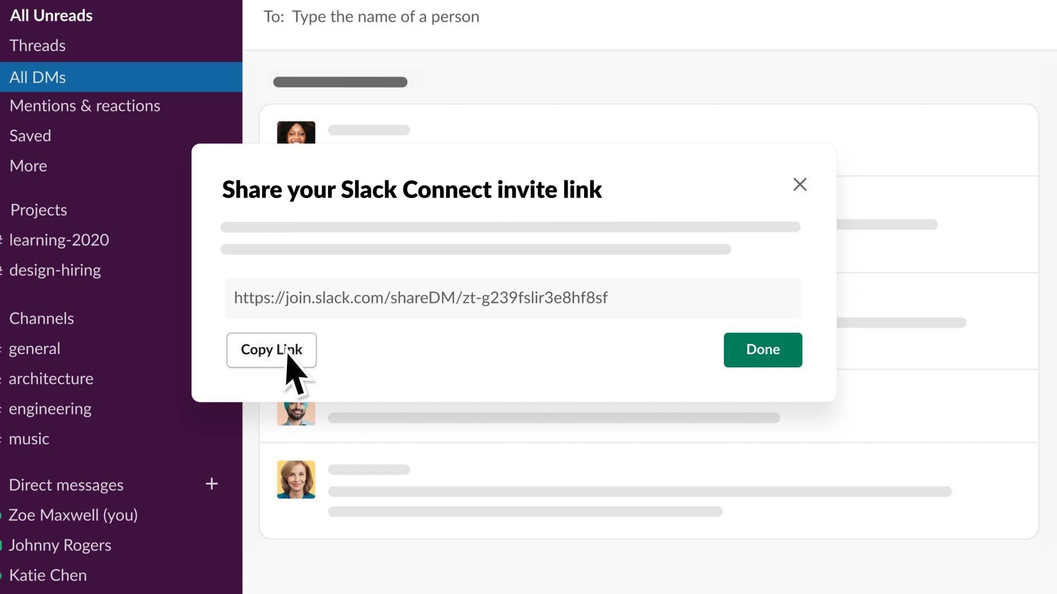Open the general channel
Image resolution: width=1057 pixels, height=594 pixels.
click(34, 348)
